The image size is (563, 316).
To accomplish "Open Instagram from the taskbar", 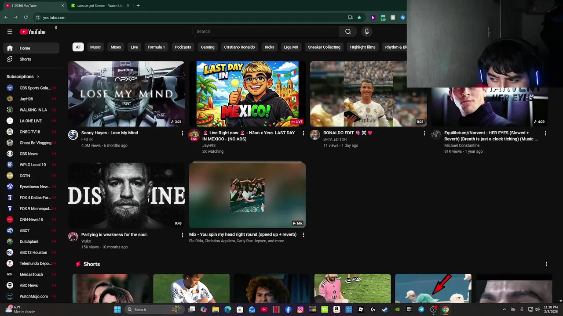I will point(300,309).
